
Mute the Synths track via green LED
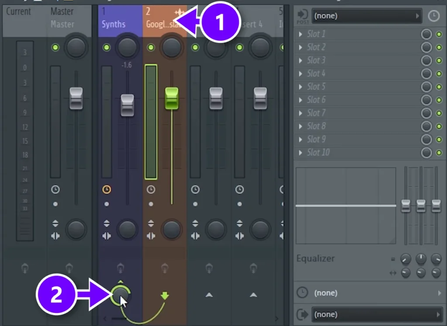point(107,47)
